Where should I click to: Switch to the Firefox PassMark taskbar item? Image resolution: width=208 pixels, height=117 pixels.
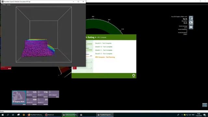[x=35, y=115]
